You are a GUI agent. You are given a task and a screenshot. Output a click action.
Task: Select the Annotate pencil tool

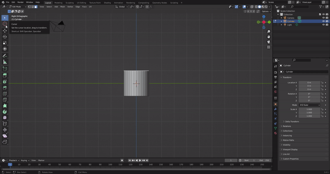5,56
